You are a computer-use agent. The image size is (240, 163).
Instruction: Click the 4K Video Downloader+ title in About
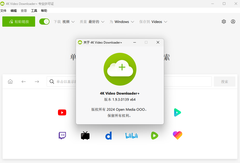click(x=120, y=93)
